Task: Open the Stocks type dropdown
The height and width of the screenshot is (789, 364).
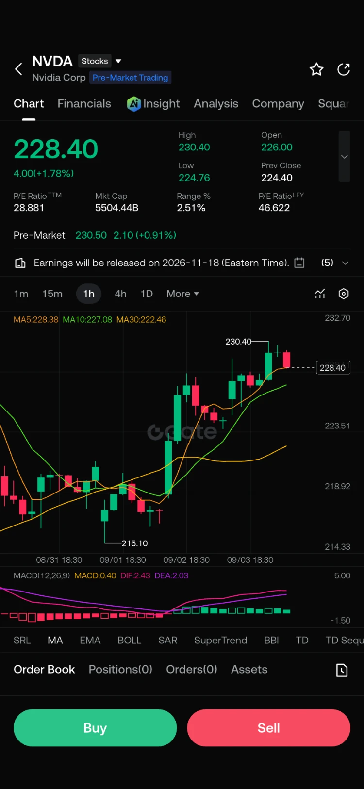Action: 100,61
